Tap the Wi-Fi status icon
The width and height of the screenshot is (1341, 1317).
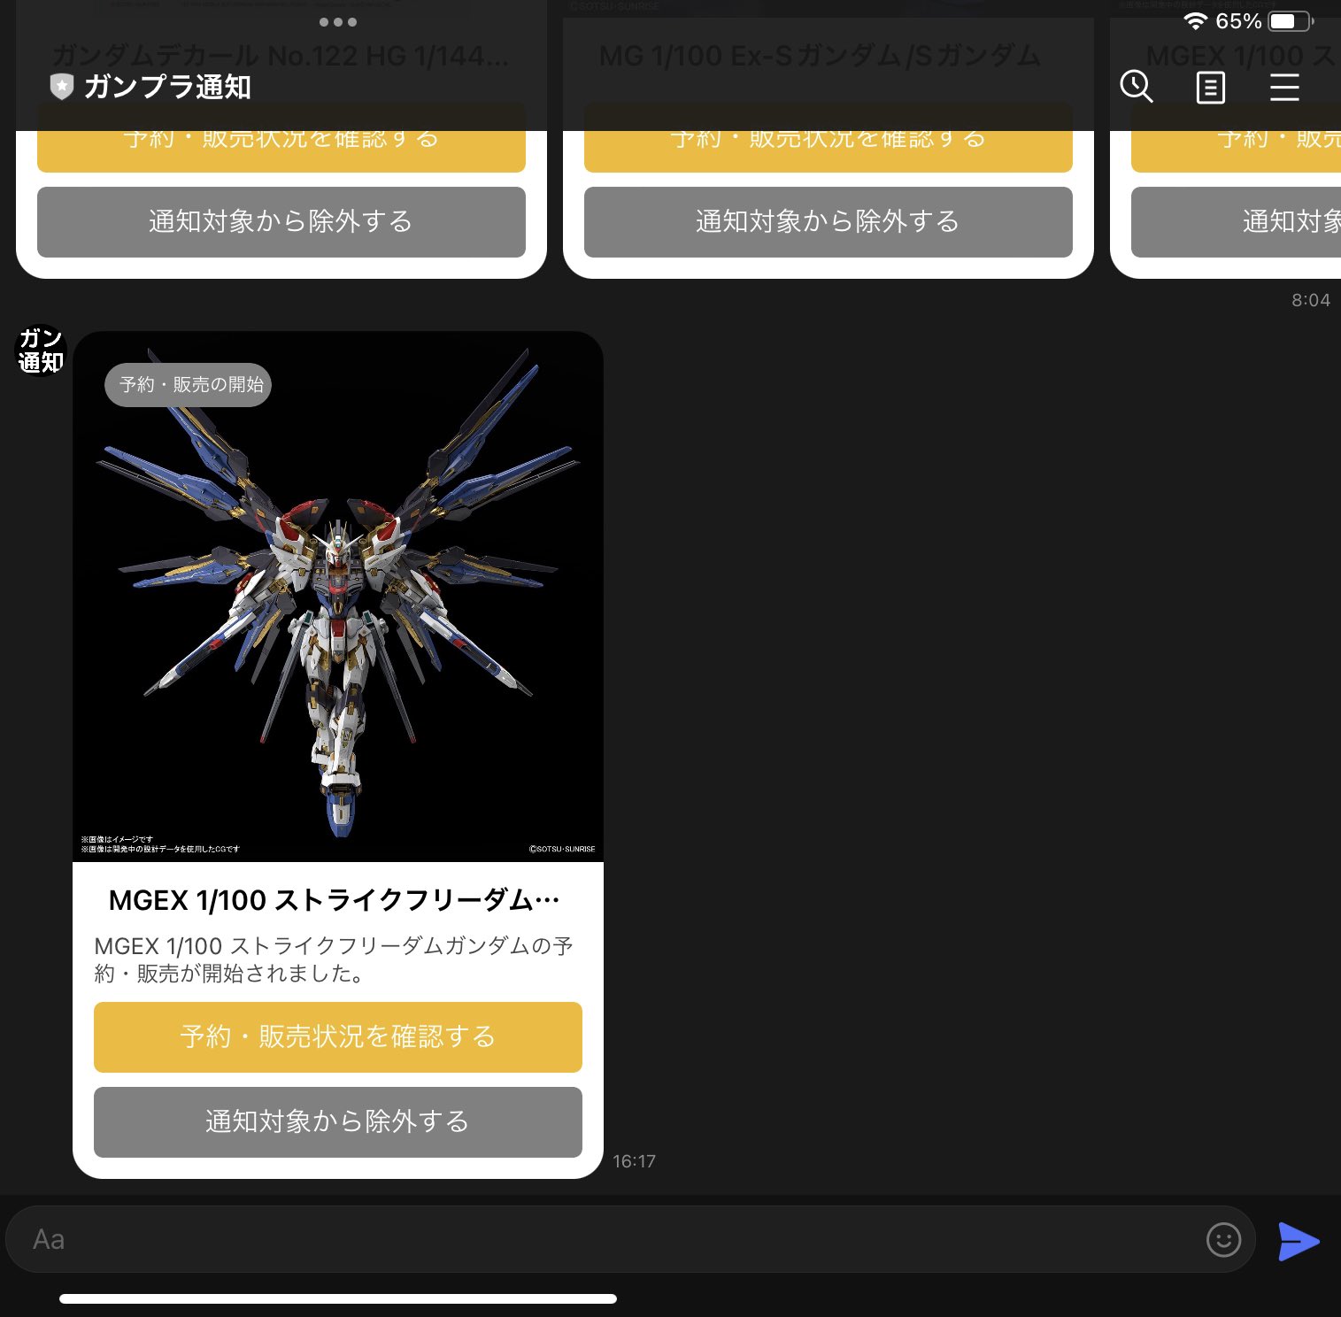[x=1195, y=20]
